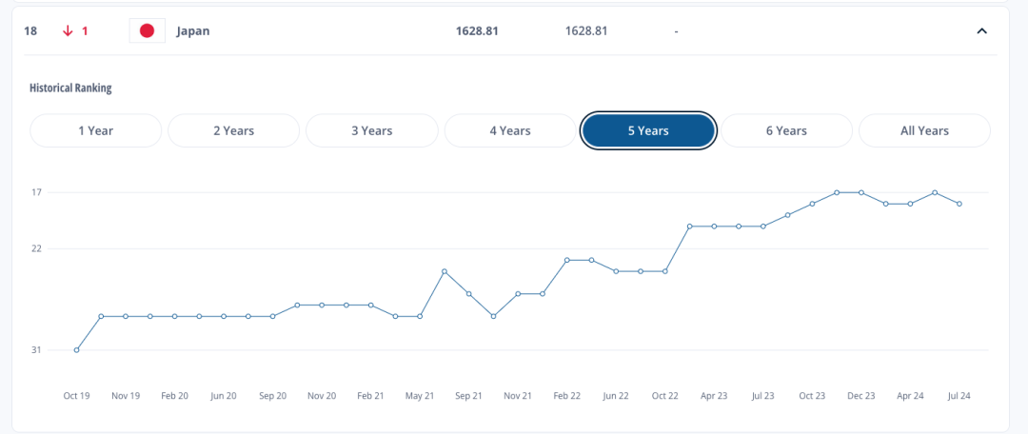This screenshot has height=434, width=1028.
Task: Click the active 5 Years button
Action: 648,130
